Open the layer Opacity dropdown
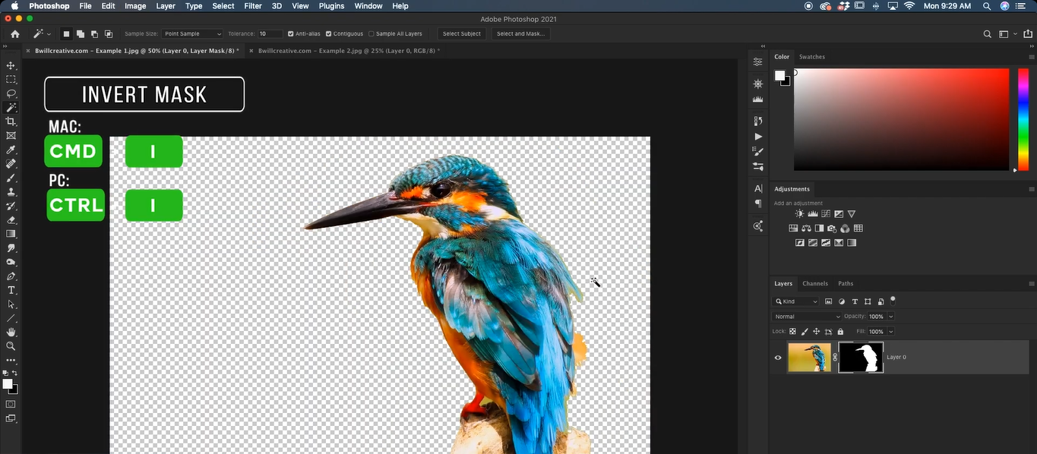 (x=889, y=316)
